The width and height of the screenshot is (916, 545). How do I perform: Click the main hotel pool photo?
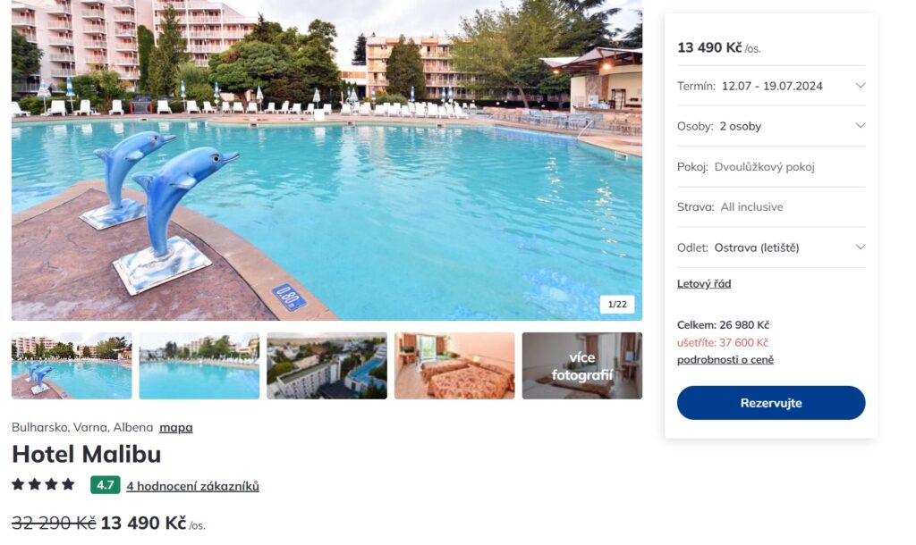[x=327, y=160]
